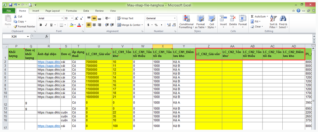Switch to the Page Layout tab
This screenshot has height=132, width=318.
[x=53, y=11]
